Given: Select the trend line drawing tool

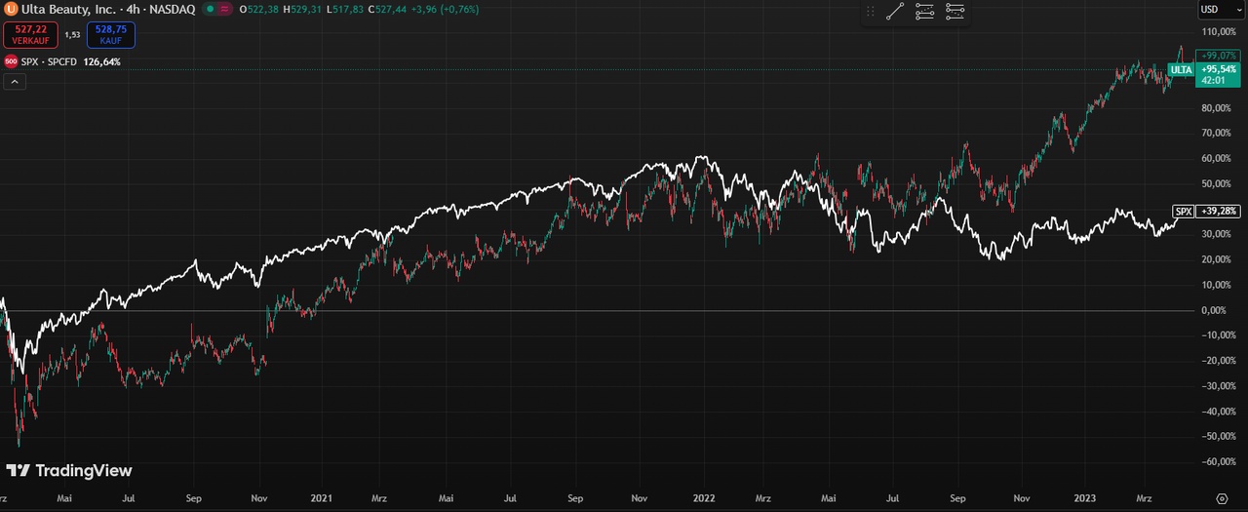Looking at the screenshot, I should pos(895,12).
